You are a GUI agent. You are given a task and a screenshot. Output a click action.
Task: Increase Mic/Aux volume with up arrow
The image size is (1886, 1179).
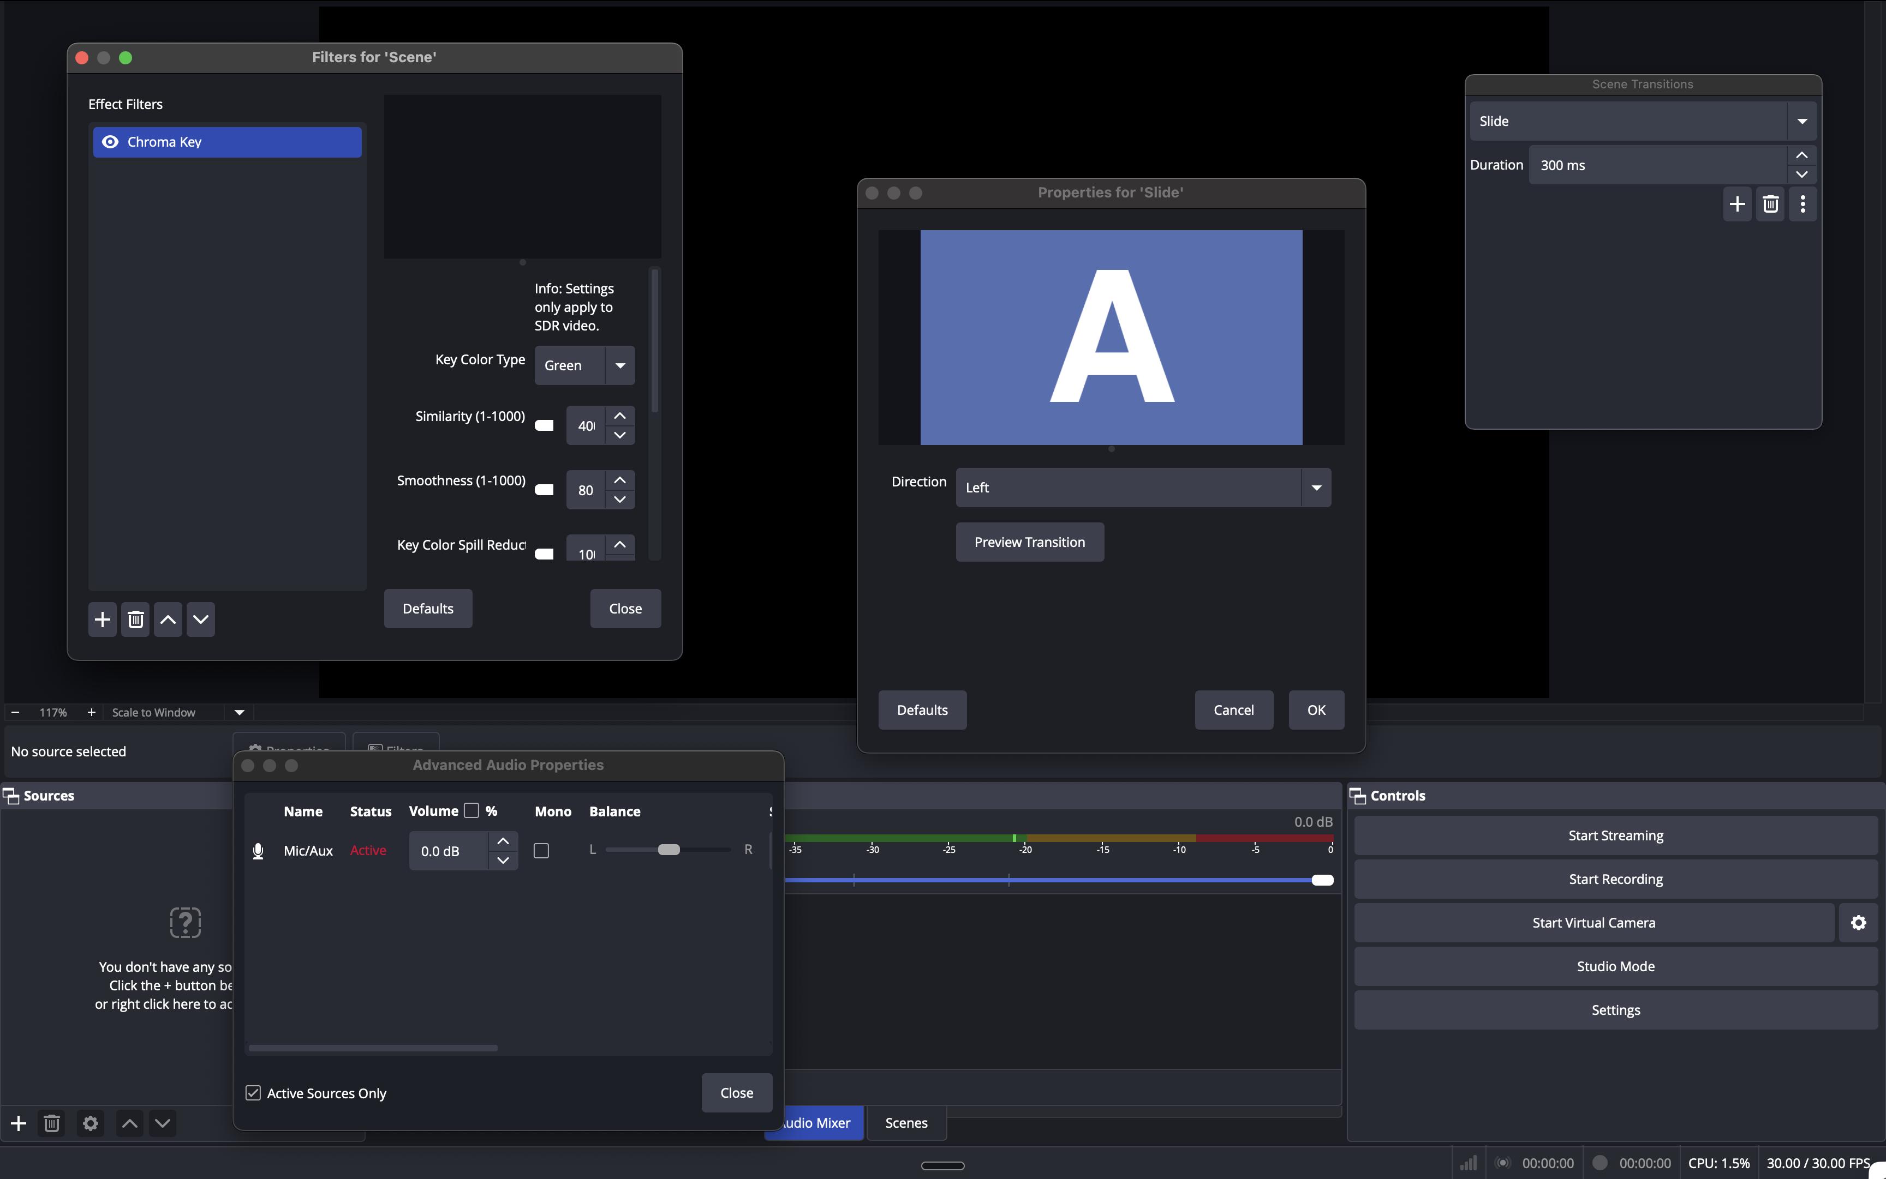(x=503, y=840)
